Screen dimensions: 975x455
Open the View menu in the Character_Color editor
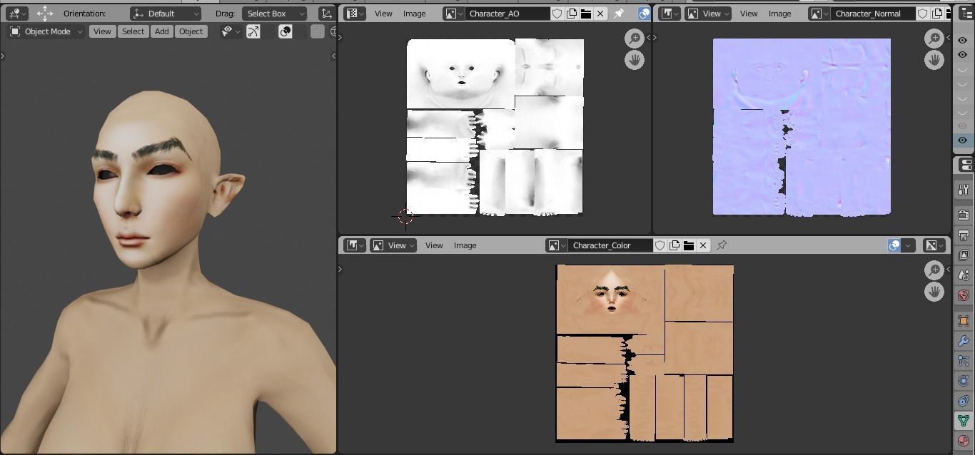(434, 245)
